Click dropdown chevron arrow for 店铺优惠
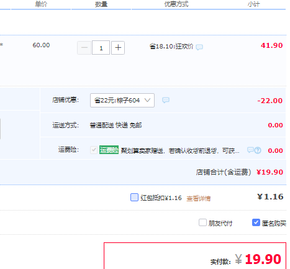 point(147,100)
